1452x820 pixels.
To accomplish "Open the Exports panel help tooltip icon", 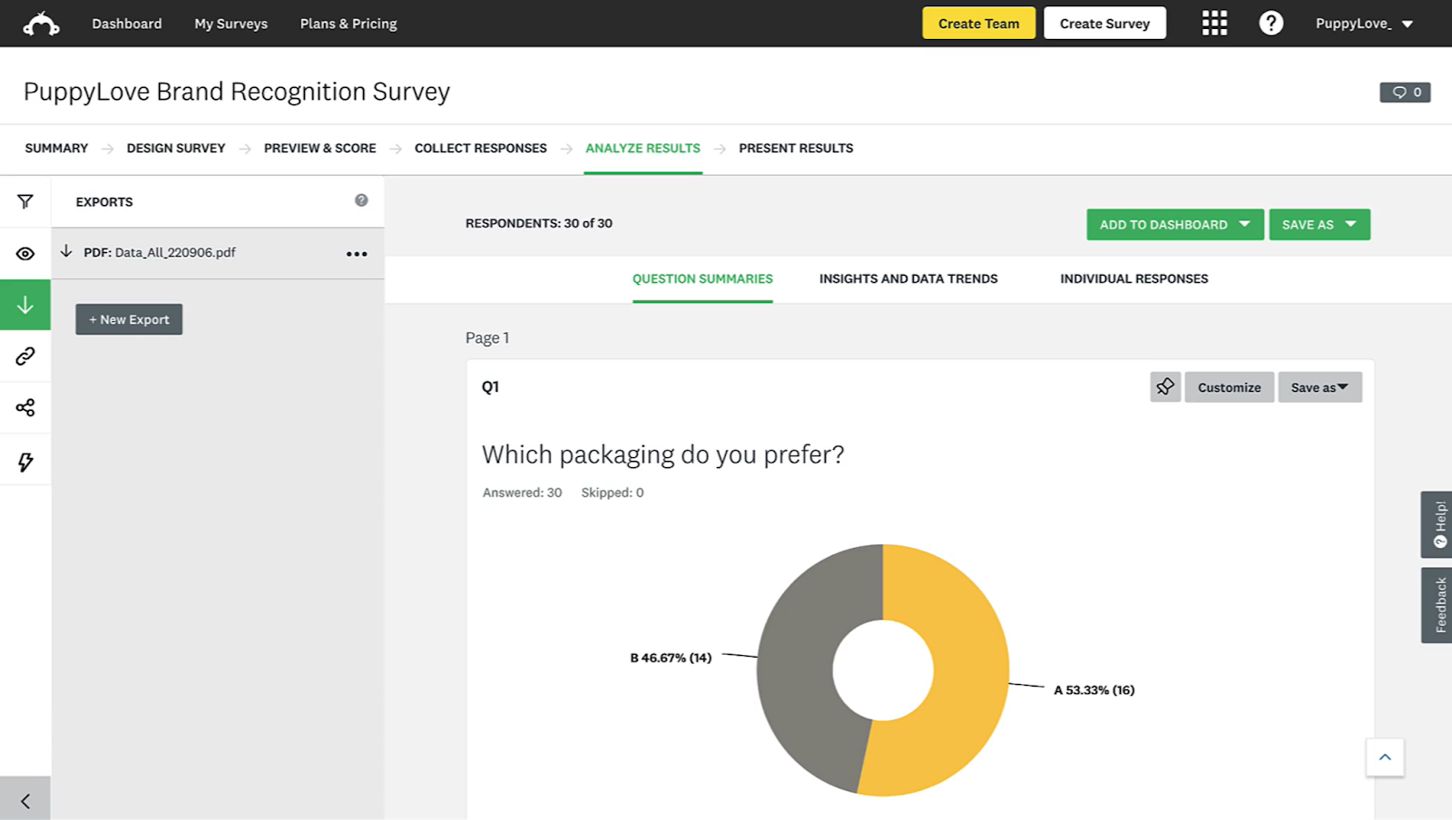I will pyautogui.click(x=361, y=200).
